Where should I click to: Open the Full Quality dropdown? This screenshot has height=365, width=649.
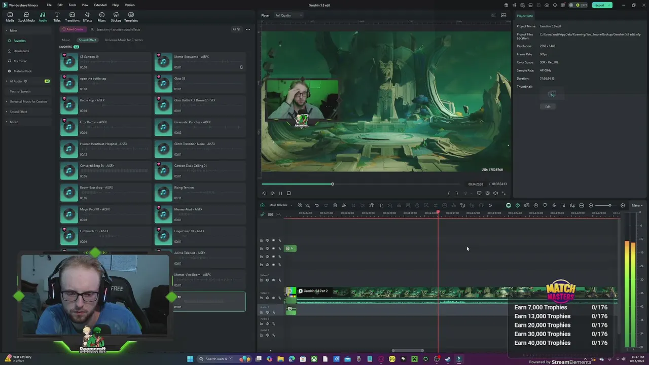[x=289, y=15]
